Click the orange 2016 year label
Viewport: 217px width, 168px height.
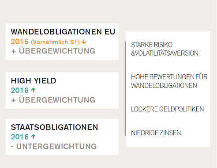click(20, 42)
